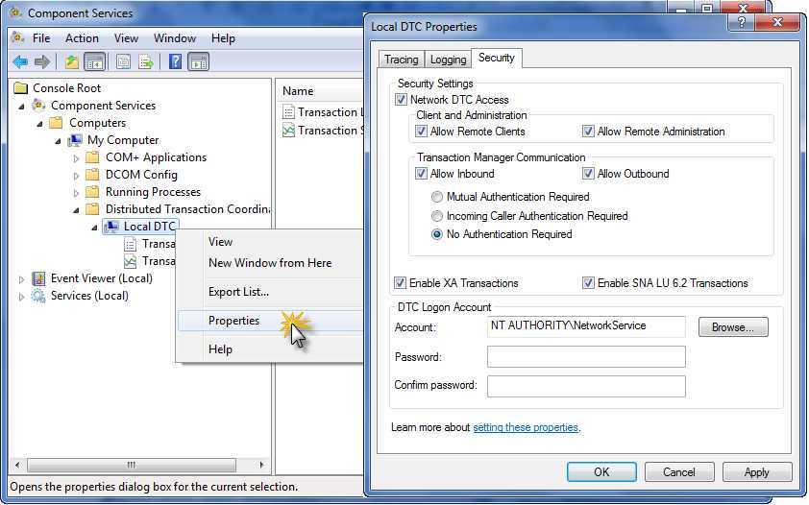
Task: Toggle the Show/Hide Console Tree icon
Action: (x=94, y=62)
